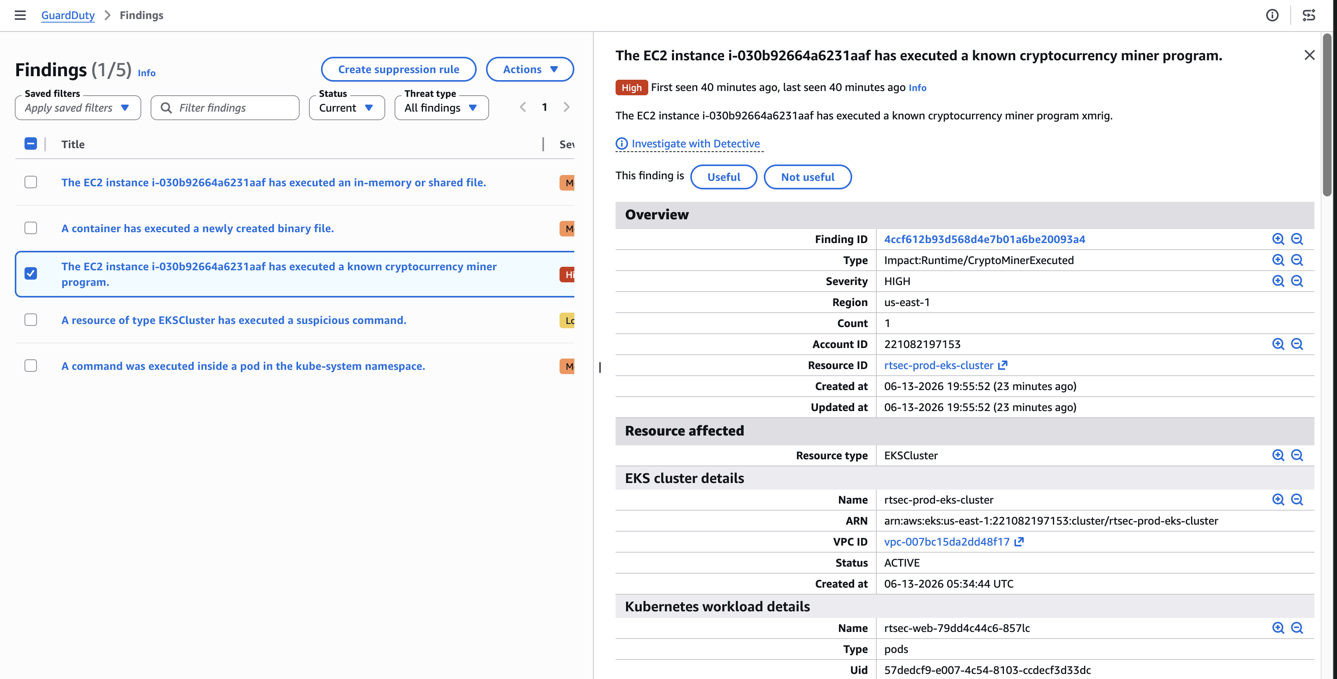Filter exclude icon for Finding ID
Image resolution: width=1337 pixels, height=679 pixels.
pos(1297,239)
